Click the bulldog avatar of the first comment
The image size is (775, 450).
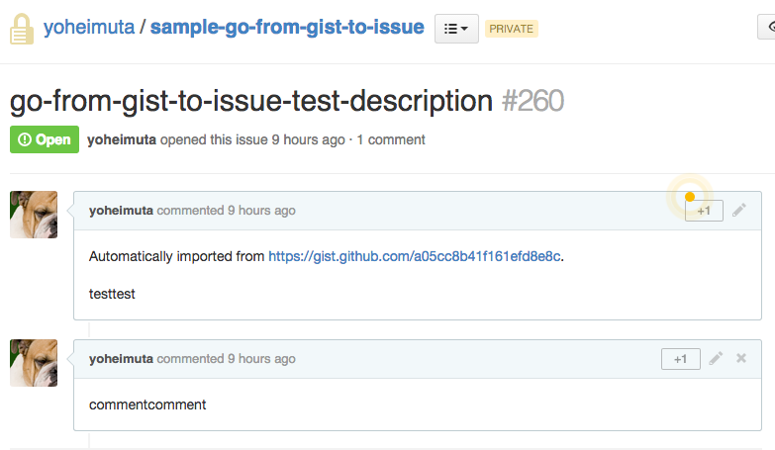coord(34,215)
